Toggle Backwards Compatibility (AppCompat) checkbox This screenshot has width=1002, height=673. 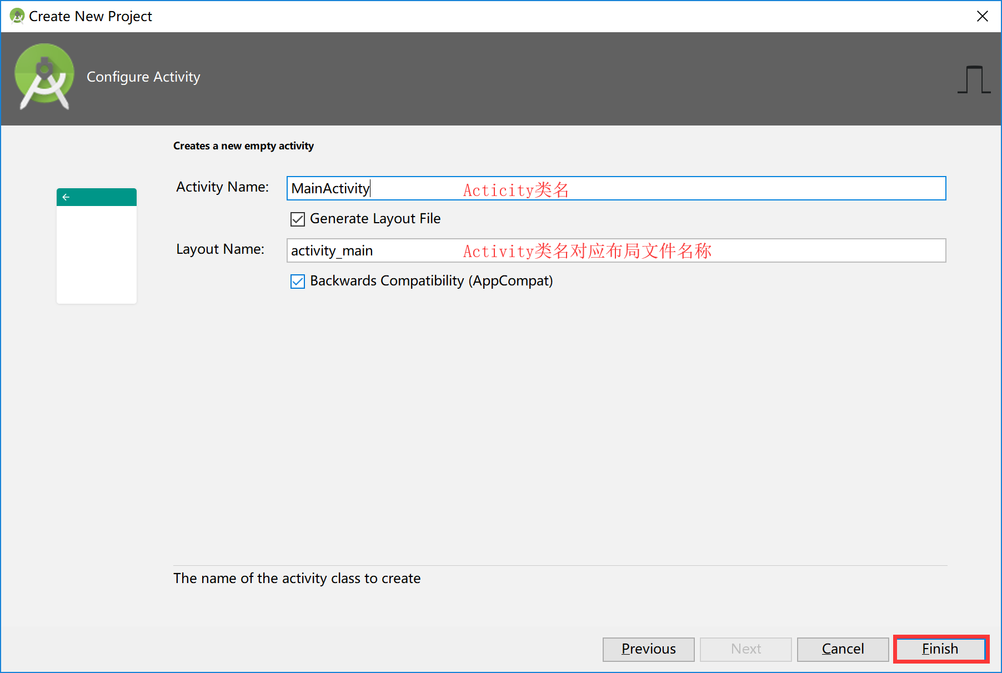(298, 281)
